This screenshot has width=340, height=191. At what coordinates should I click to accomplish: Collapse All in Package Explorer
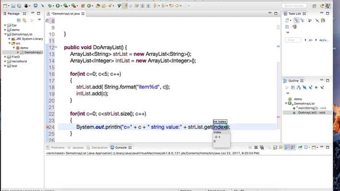click(19, 20)
